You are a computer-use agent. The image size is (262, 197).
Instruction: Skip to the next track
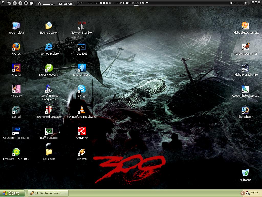pos(31,3)
